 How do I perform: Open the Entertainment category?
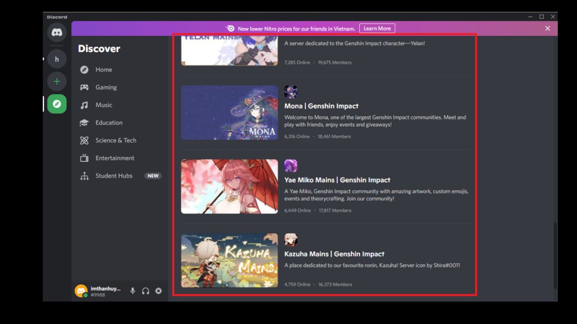point(115,158)
